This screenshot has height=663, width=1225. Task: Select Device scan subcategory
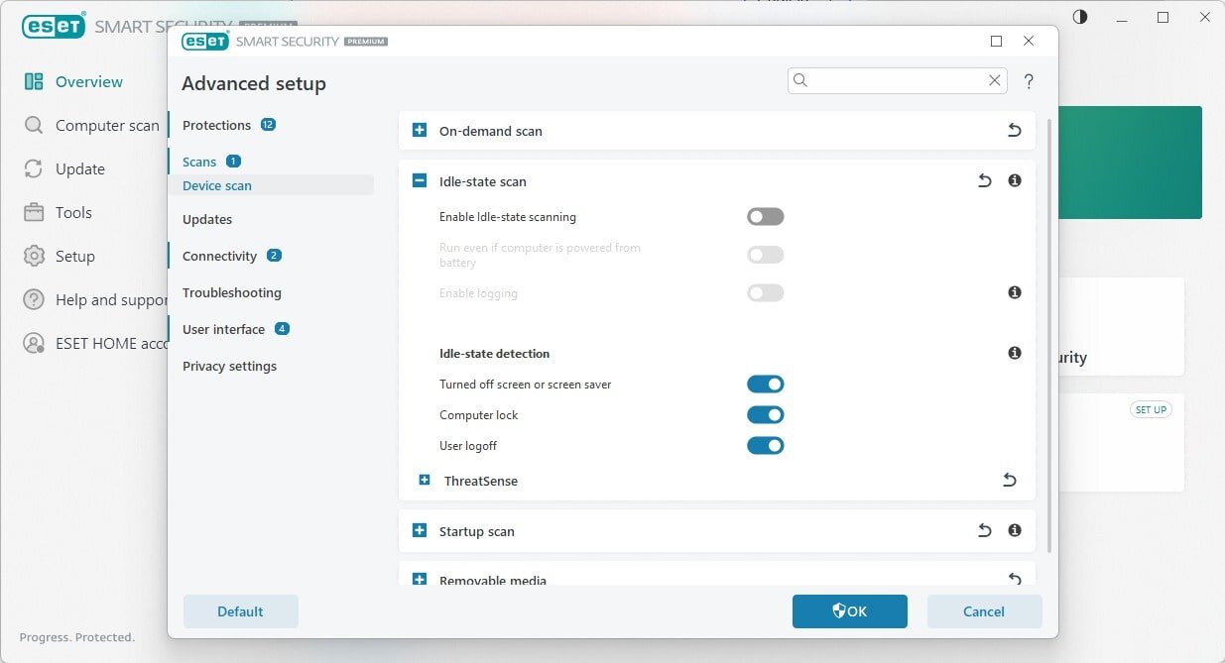(217, 185)
